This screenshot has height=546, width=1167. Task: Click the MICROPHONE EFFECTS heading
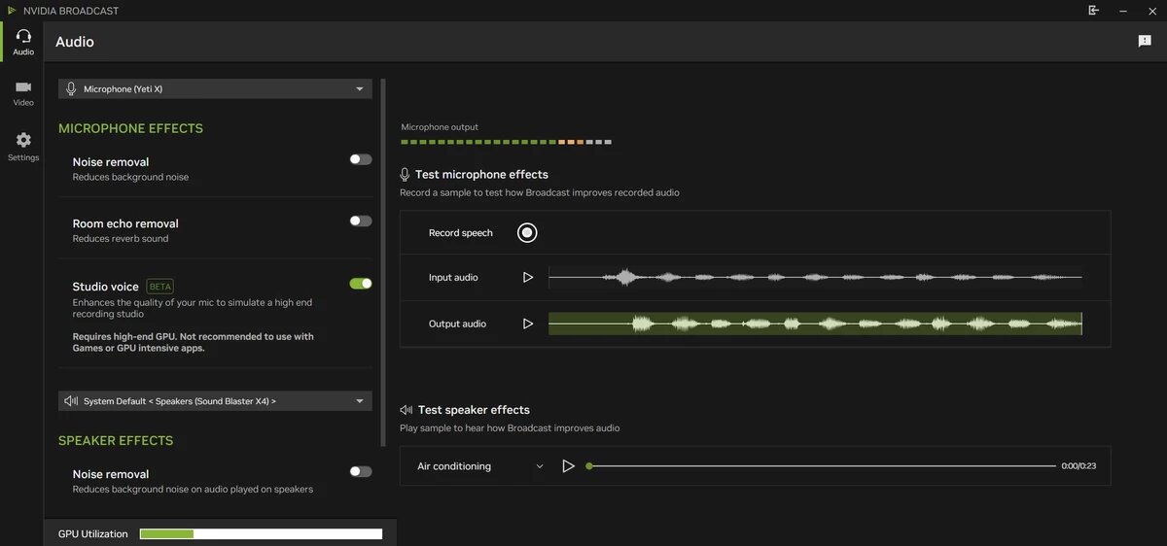130,128
